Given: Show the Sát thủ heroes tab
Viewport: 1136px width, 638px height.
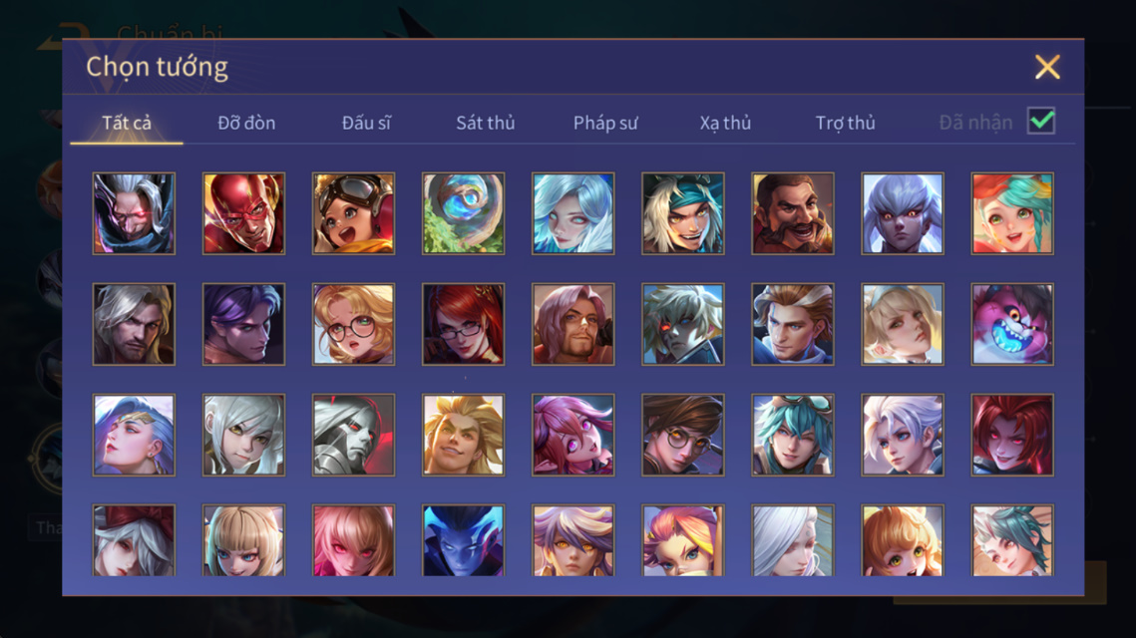Looking at the screenshot, I should 486,123.
